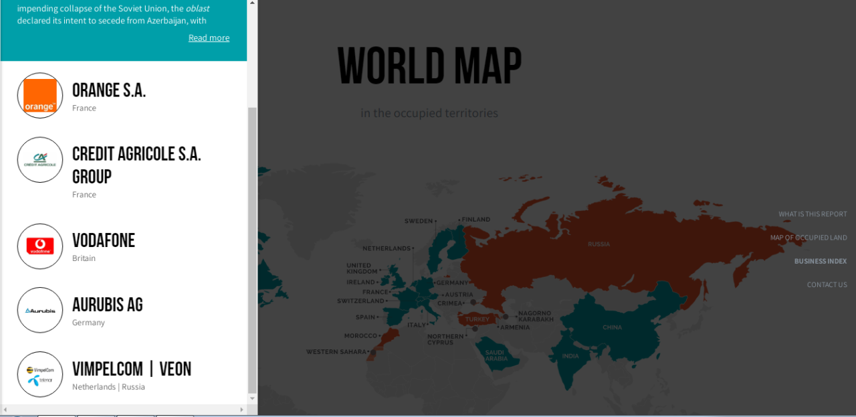Image resolution: width=856 pixels, height=417 pixels.
Task: Click the Germany map label
Action: click(x=453, y=283)
